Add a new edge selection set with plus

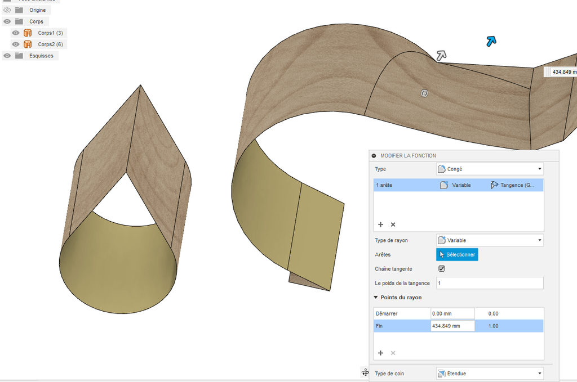[x=380, y=224]
